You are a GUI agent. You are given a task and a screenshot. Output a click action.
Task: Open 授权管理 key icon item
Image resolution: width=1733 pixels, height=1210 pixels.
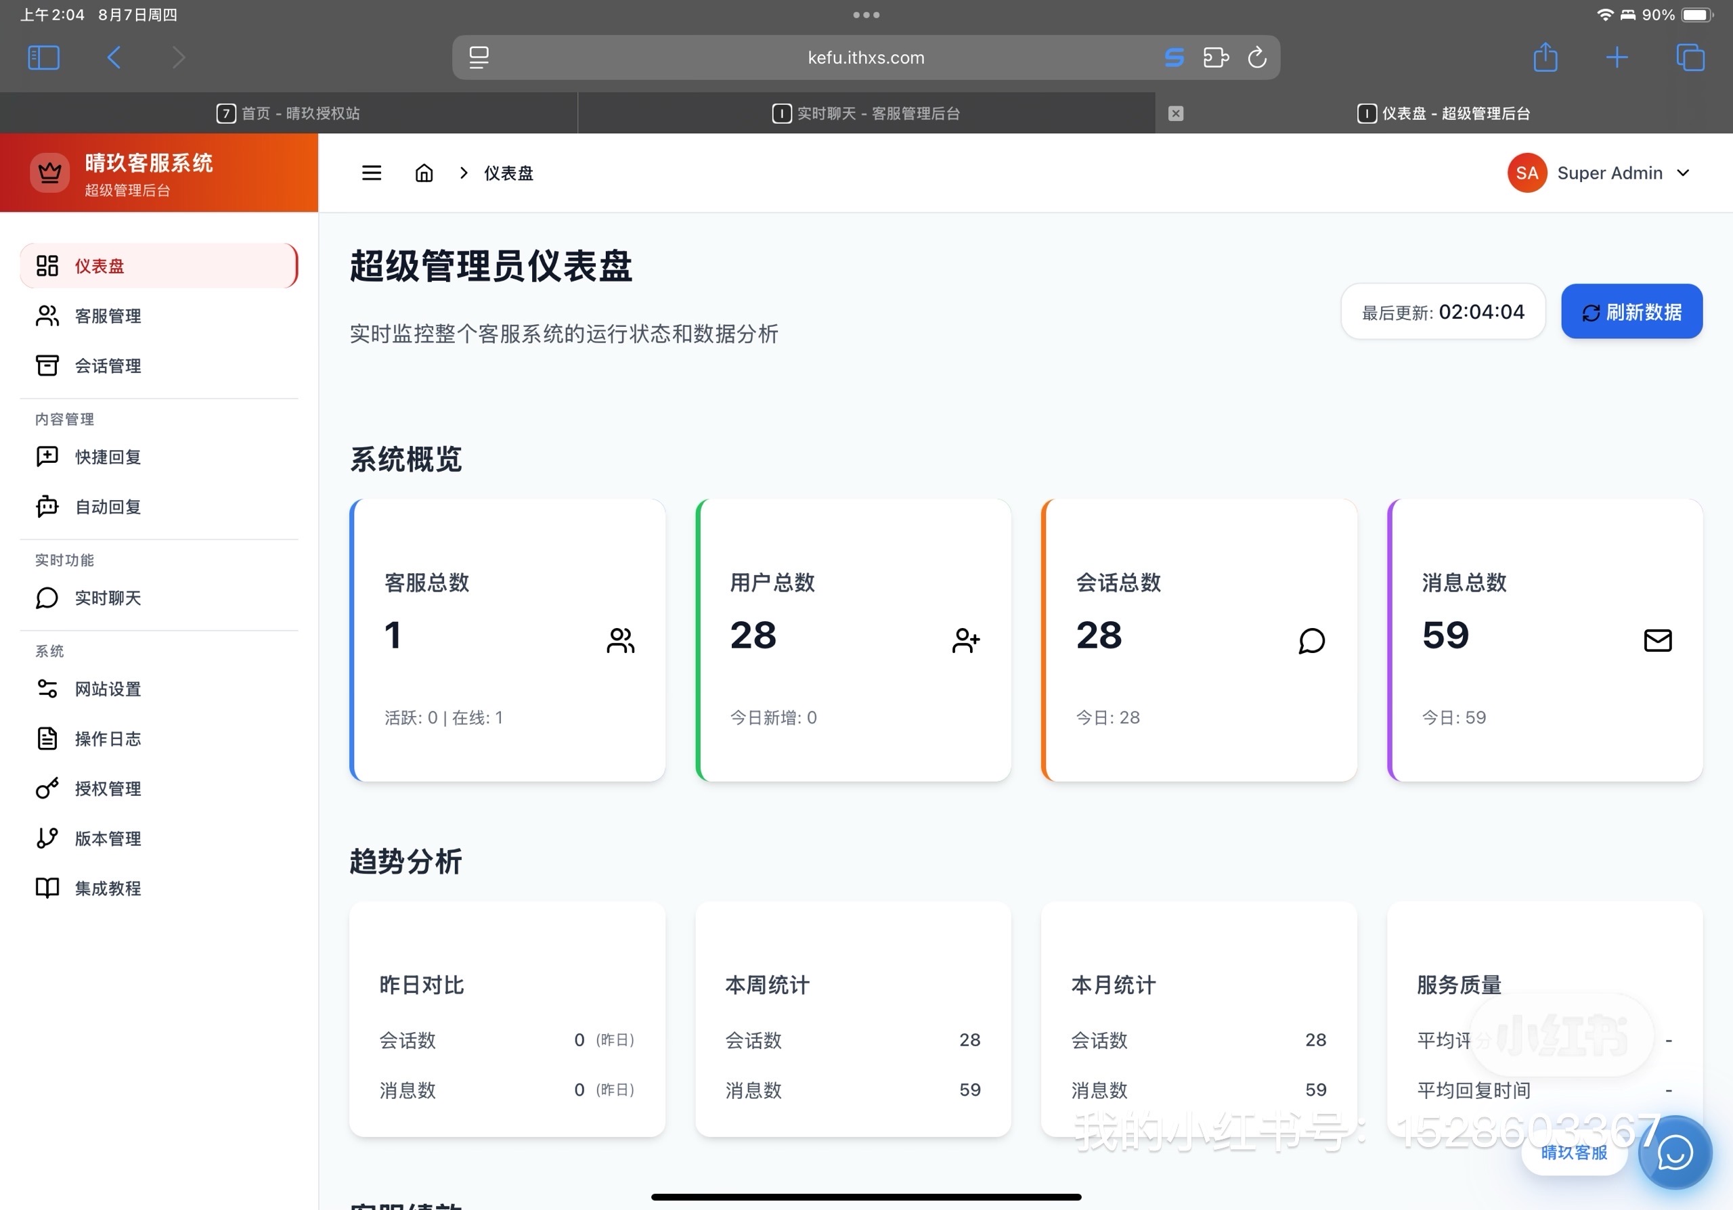tap(107, 788)
